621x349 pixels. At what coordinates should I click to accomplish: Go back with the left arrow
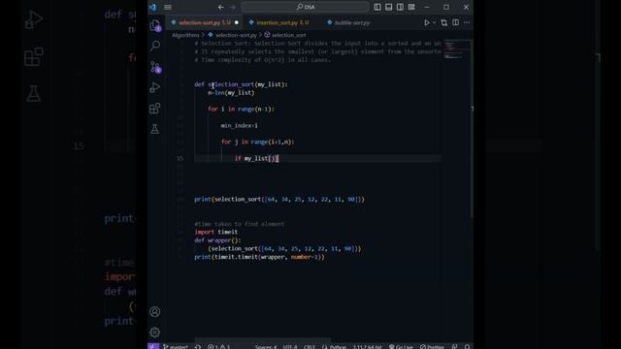[220, 7]
